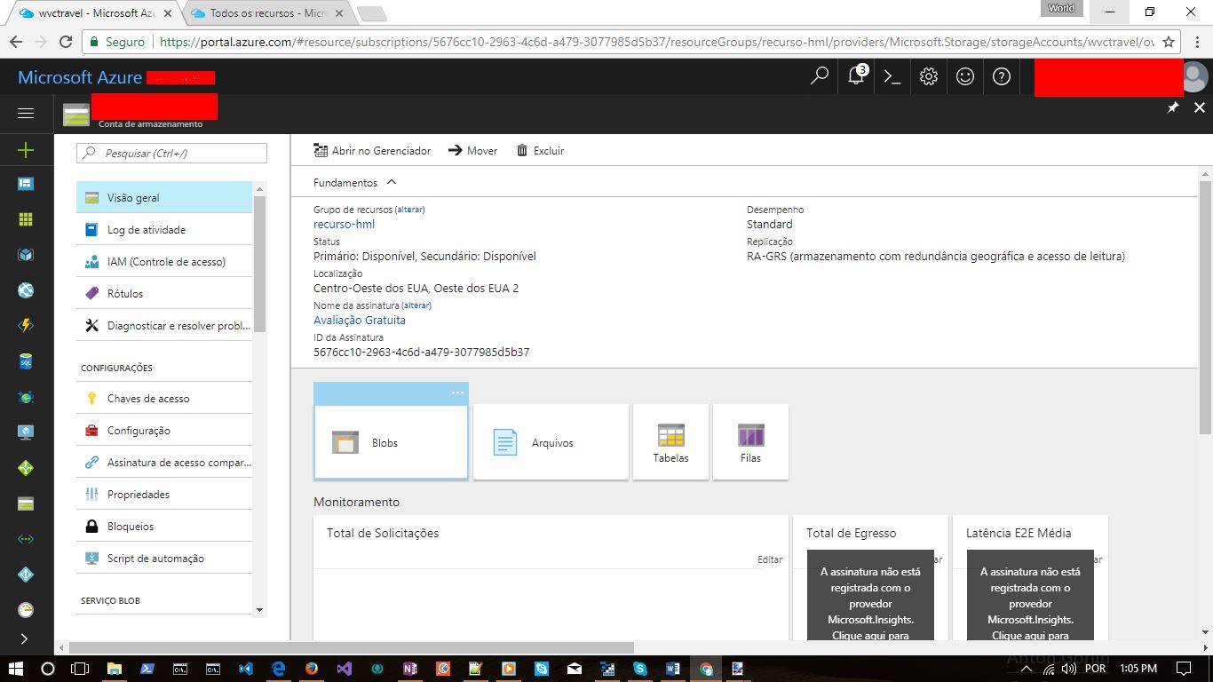Click the bottom horizontal scrollbar thumb

point(352,647)
